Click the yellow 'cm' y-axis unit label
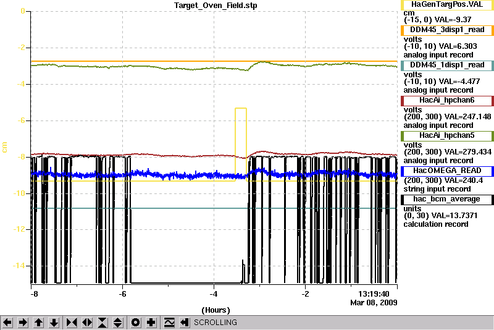494x330 pixels. [x=4, y=147]
